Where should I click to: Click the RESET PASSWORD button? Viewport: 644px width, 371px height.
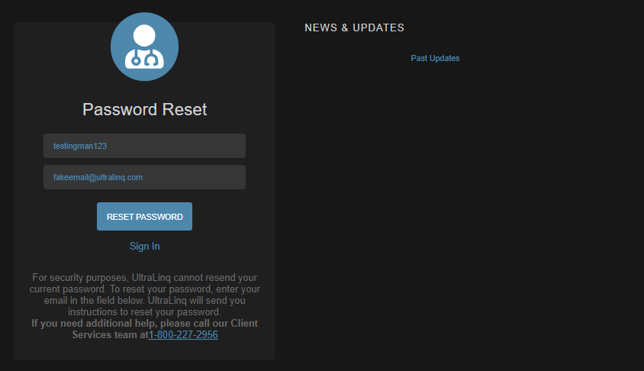click(144, 217)
